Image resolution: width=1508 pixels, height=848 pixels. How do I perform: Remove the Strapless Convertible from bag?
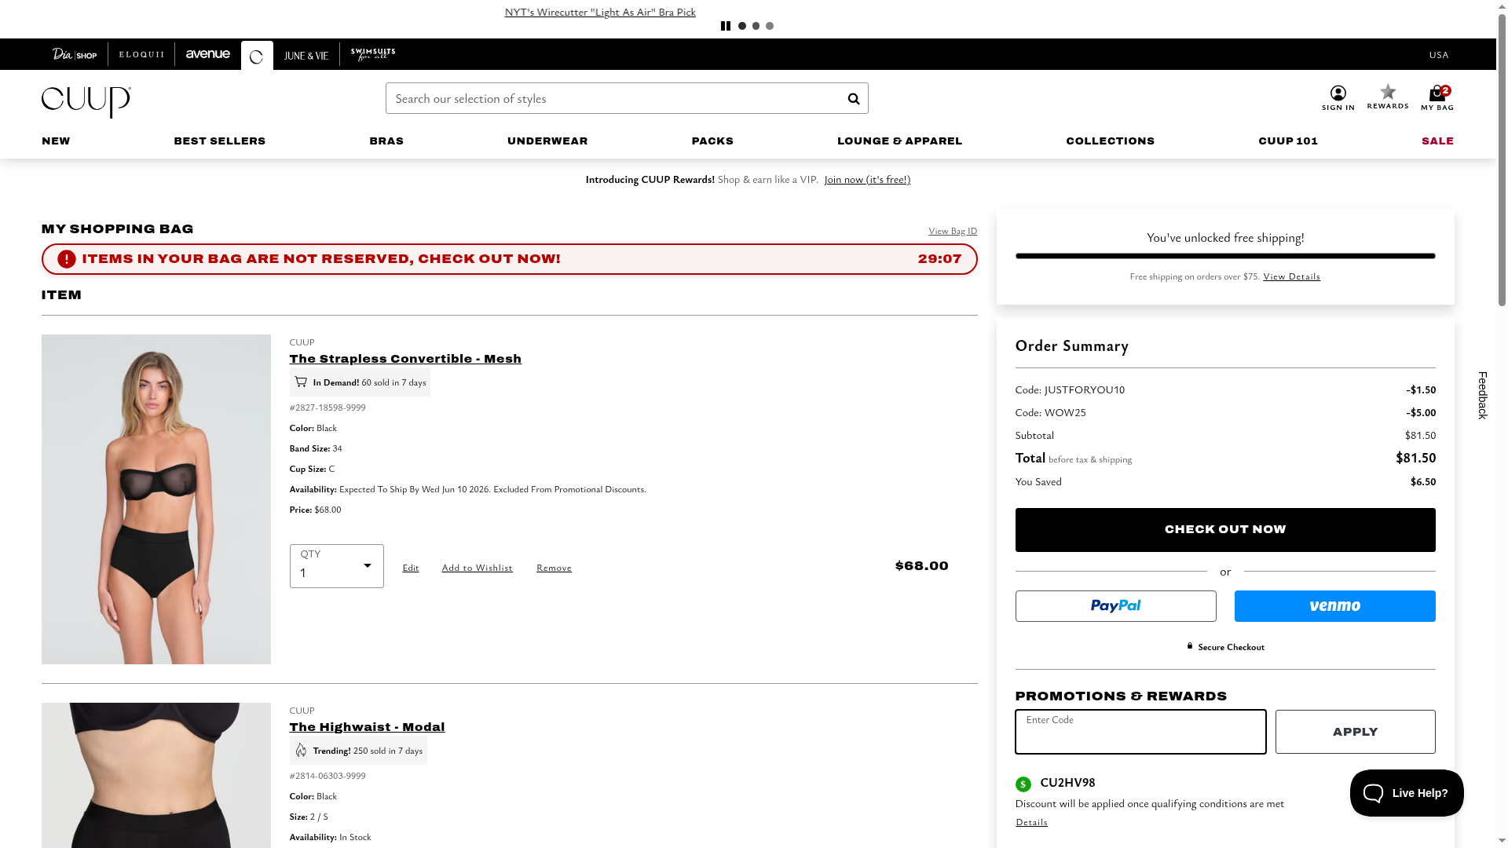tap(554, 568)
